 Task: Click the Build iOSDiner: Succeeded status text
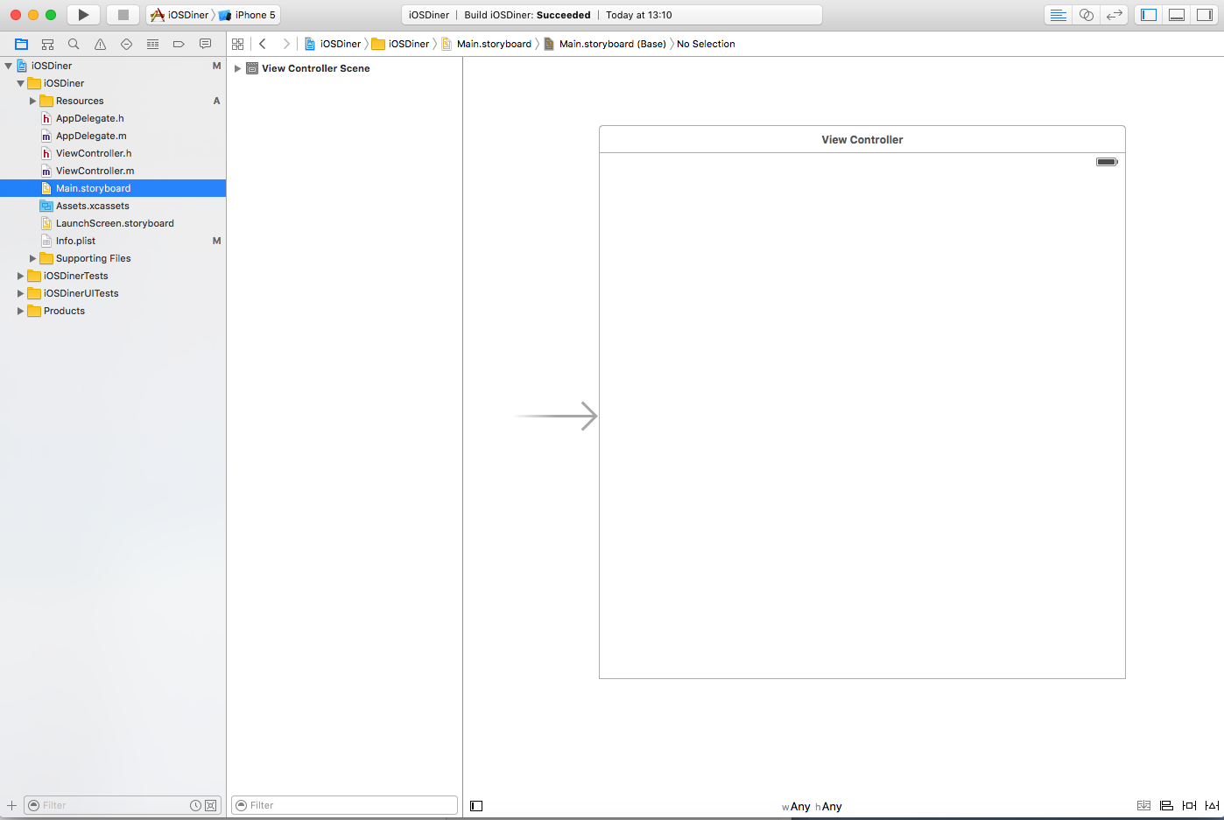(527, 15)
